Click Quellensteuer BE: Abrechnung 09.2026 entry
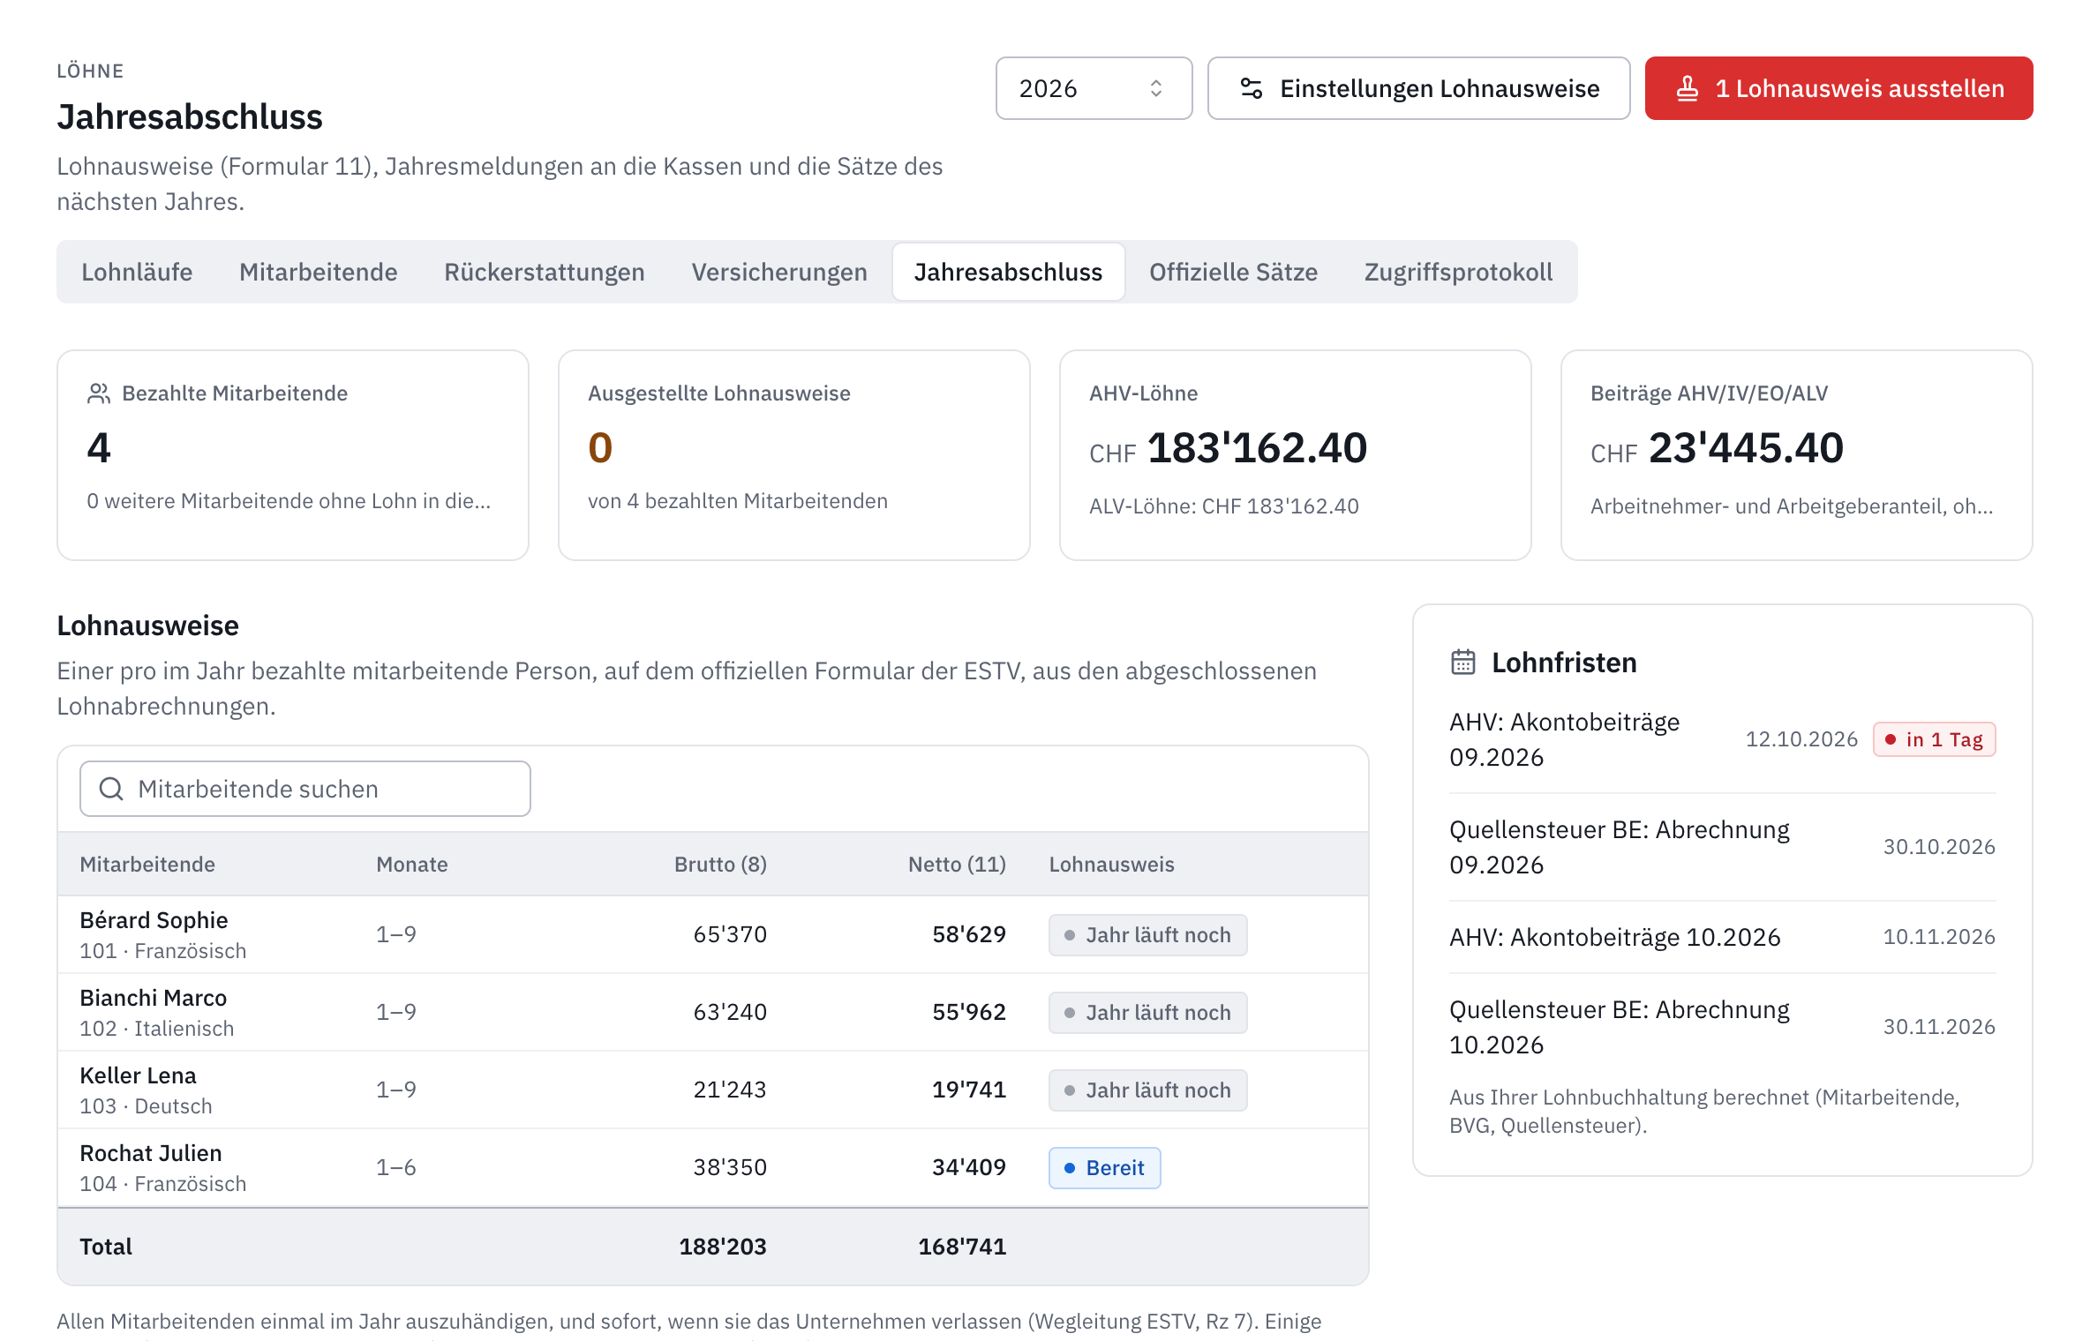2090x1341 pixels. [x=1722, y=847]
